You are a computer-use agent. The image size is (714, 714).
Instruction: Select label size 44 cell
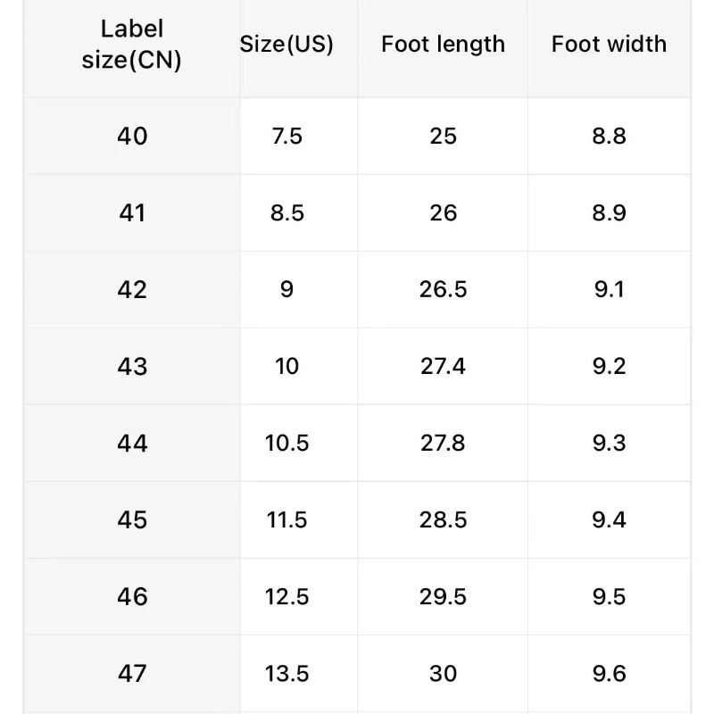(x=132, y=444)
